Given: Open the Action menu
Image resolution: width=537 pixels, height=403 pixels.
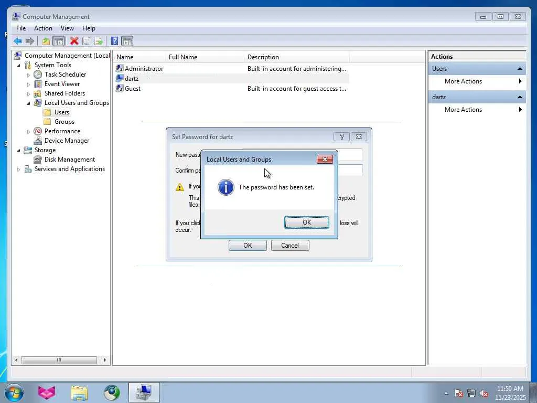Looking at the screenshot, I should tap(43, 28).
